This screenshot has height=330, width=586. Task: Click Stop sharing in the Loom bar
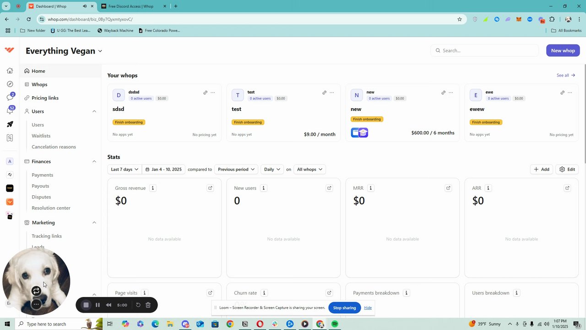click(344, 308)
